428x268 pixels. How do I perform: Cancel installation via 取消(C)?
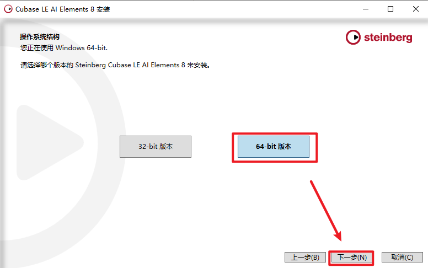click(x=402, y=257)
